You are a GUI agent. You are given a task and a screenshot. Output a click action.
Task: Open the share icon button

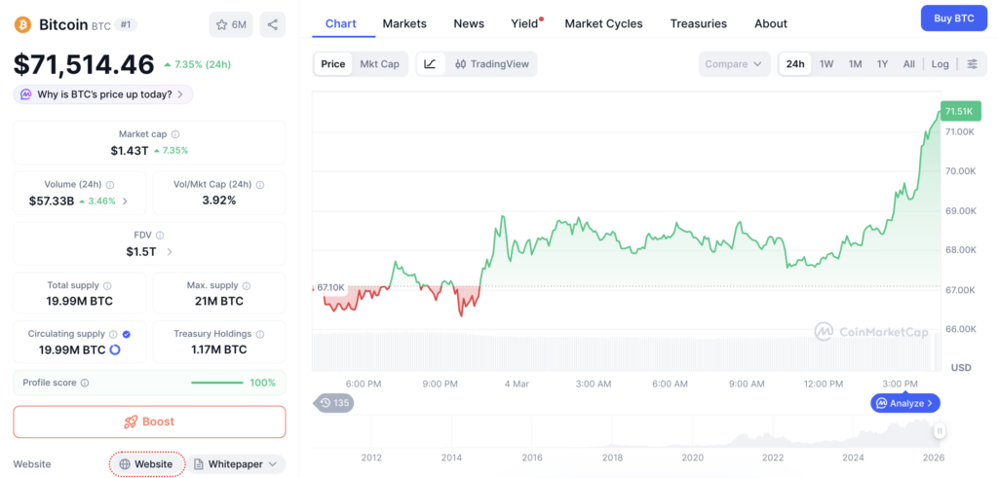click(x=273, y=24)
